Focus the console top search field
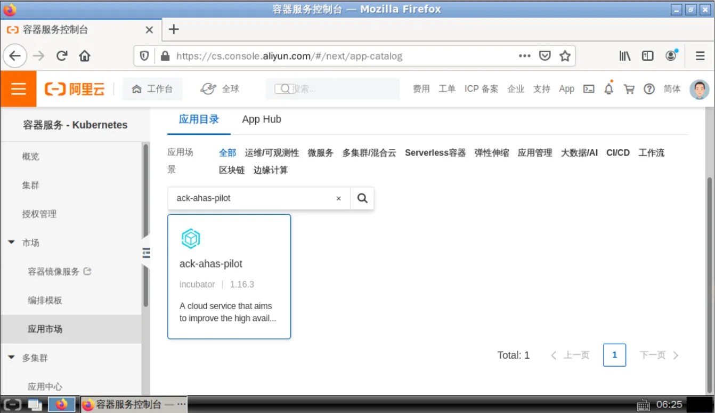This screenshot has height=413, width=715. [x=333, y=89]
